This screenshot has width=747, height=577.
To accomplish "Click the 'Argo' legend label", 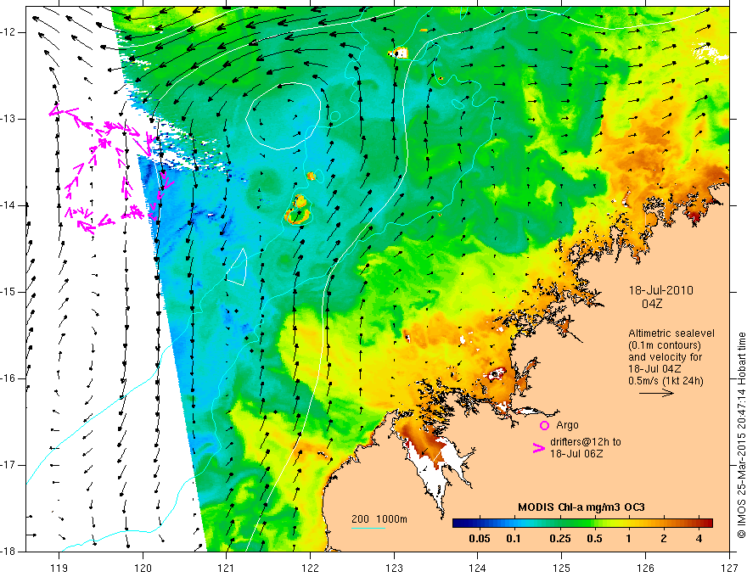I will [x=567, y=425].
